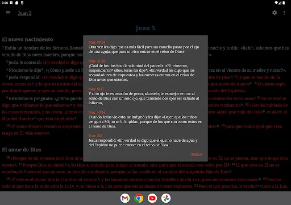Tap verse 15 'para que todo aquel que cree'
This screenshot has height=205, width=291.
252,126
